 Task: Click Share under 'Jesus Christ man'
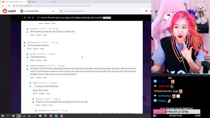35,93
